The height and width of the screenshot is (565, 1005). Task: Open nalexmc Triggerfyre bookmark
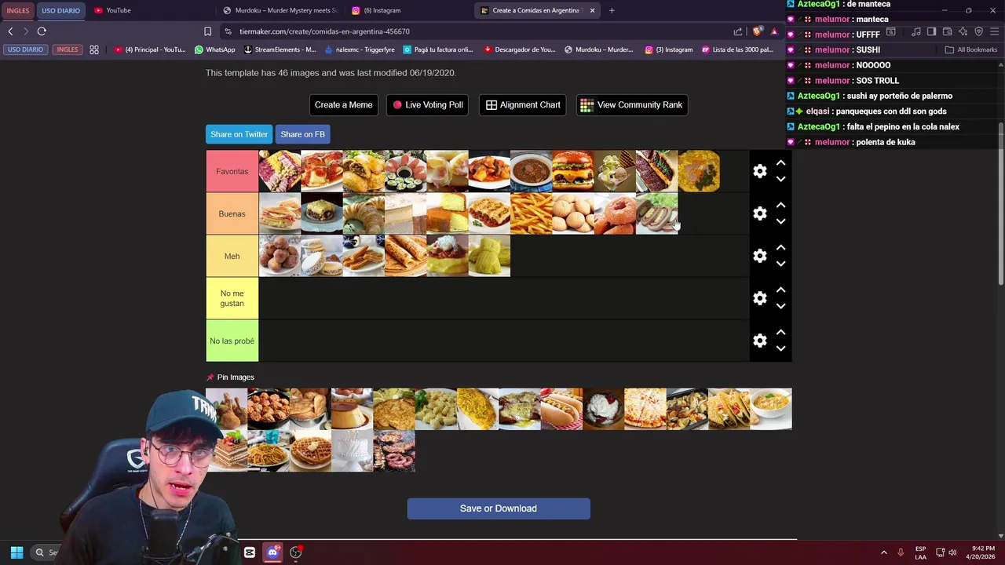click(359, 49)
